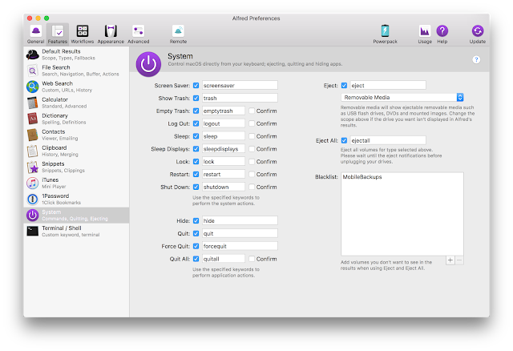
Task: Switch to the Appearance pane
Action: (111, 34)
